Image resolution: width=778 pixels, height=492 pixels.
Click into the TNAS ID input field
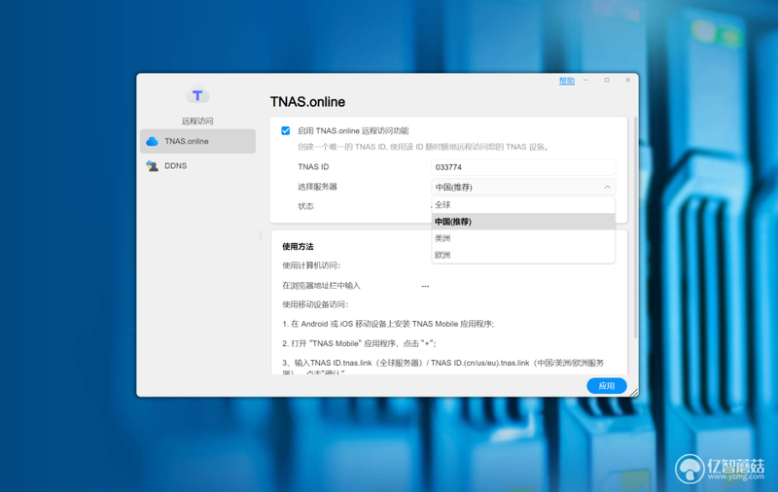(x=523, y=167)
